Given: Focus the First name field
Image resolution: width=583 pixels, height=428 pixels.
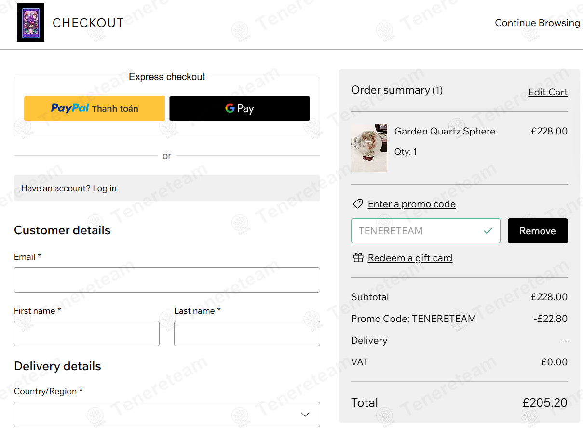Looking at the screenshot, I should 87,334.
